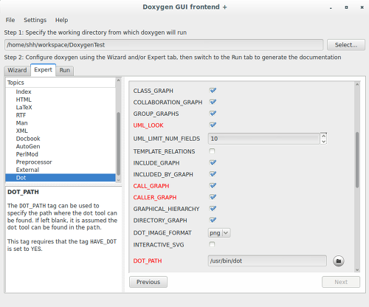Open the File menu
The image size is (369, 307).
(10, 20)
